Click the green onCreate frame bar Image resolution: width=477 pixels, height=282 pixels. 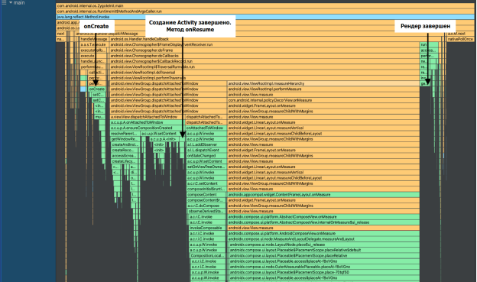[97, 89]
